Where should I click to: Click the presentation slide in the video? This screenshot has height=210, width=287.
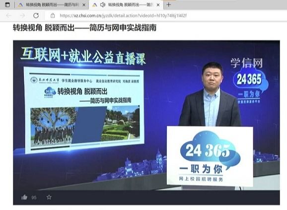(84, 110)
